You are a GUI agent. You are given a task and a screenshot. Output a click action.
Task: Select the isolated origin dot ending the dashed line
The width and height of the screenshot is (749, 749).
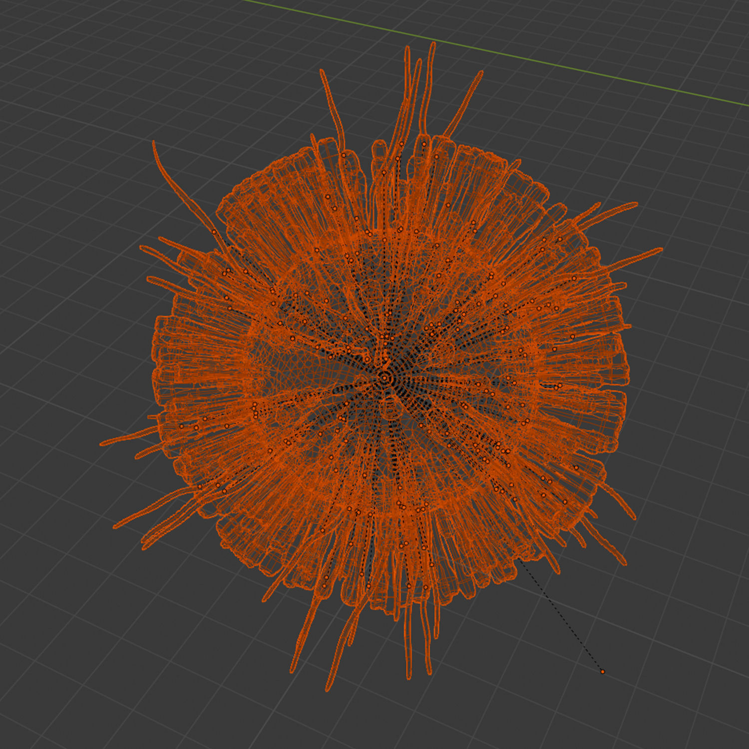click(602, 672)
